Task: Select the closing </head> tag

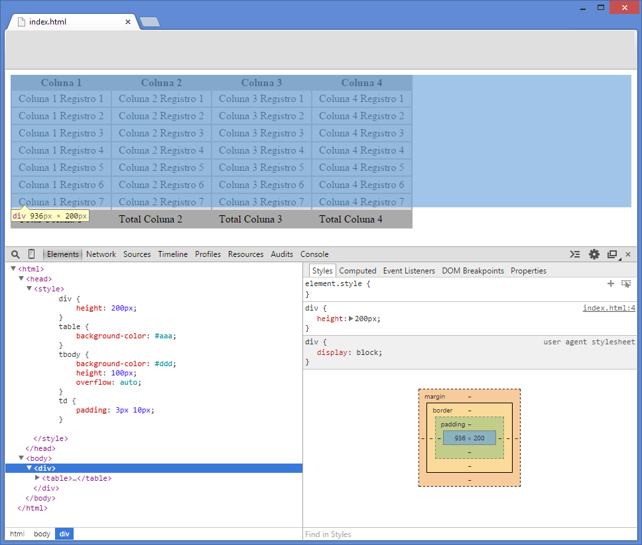Action: [40, 448]
